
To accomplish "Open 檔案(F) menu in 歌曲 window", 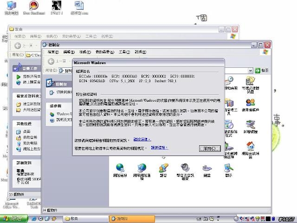I will [x=20, y=36].
